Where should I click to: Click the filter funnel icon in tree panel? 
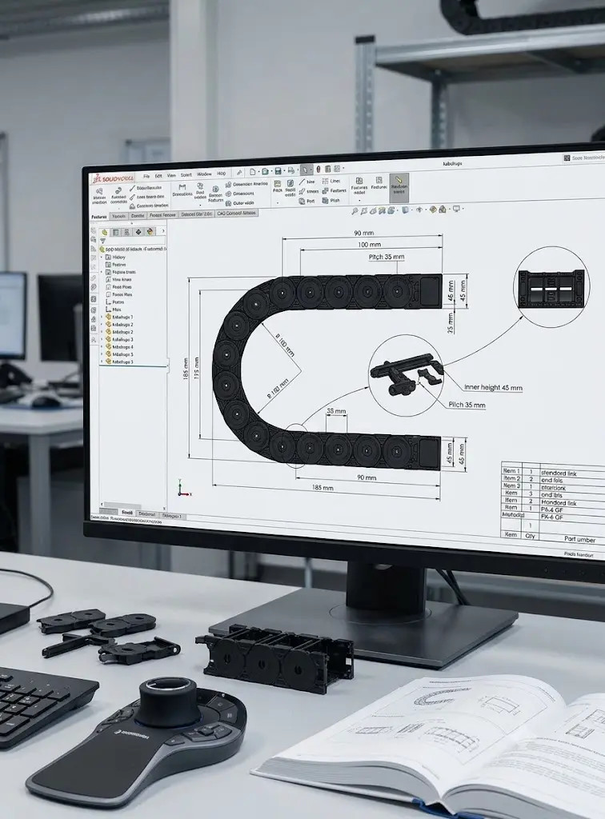point(103,241)
